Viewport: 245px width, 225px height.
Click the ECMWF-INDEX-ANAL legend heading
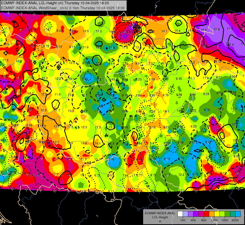[x=160, y=213]
